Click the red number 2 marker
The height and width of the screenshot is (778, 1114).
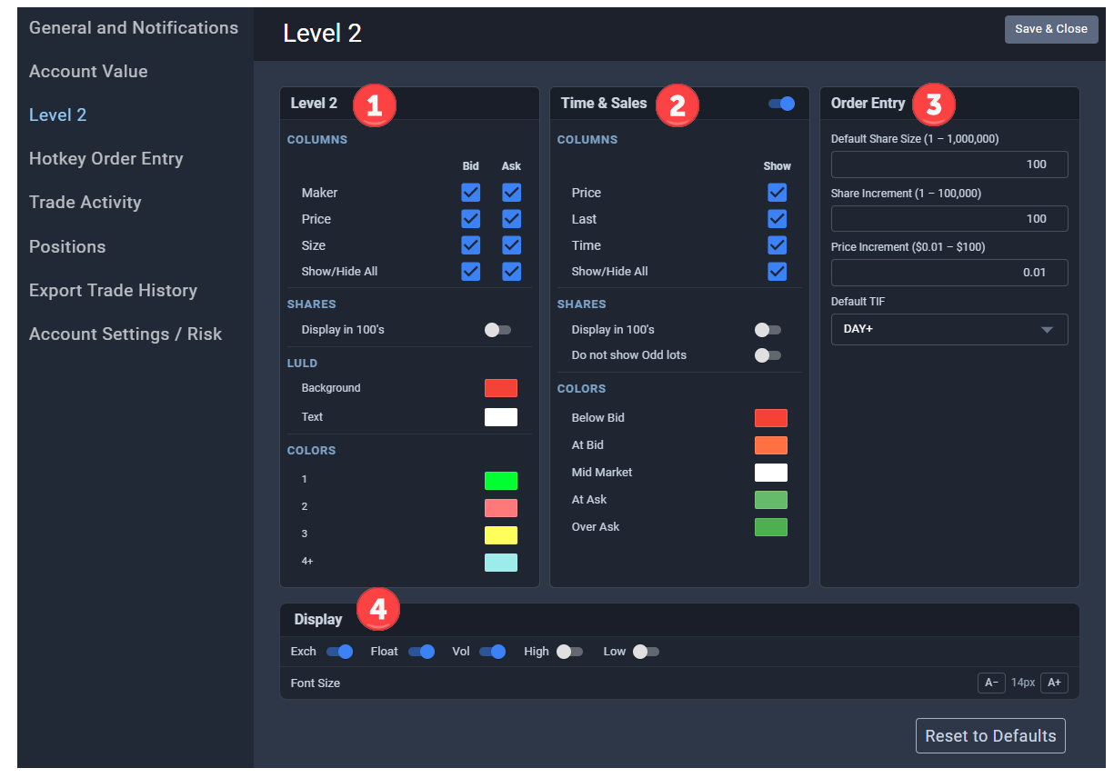pos(677,105)
